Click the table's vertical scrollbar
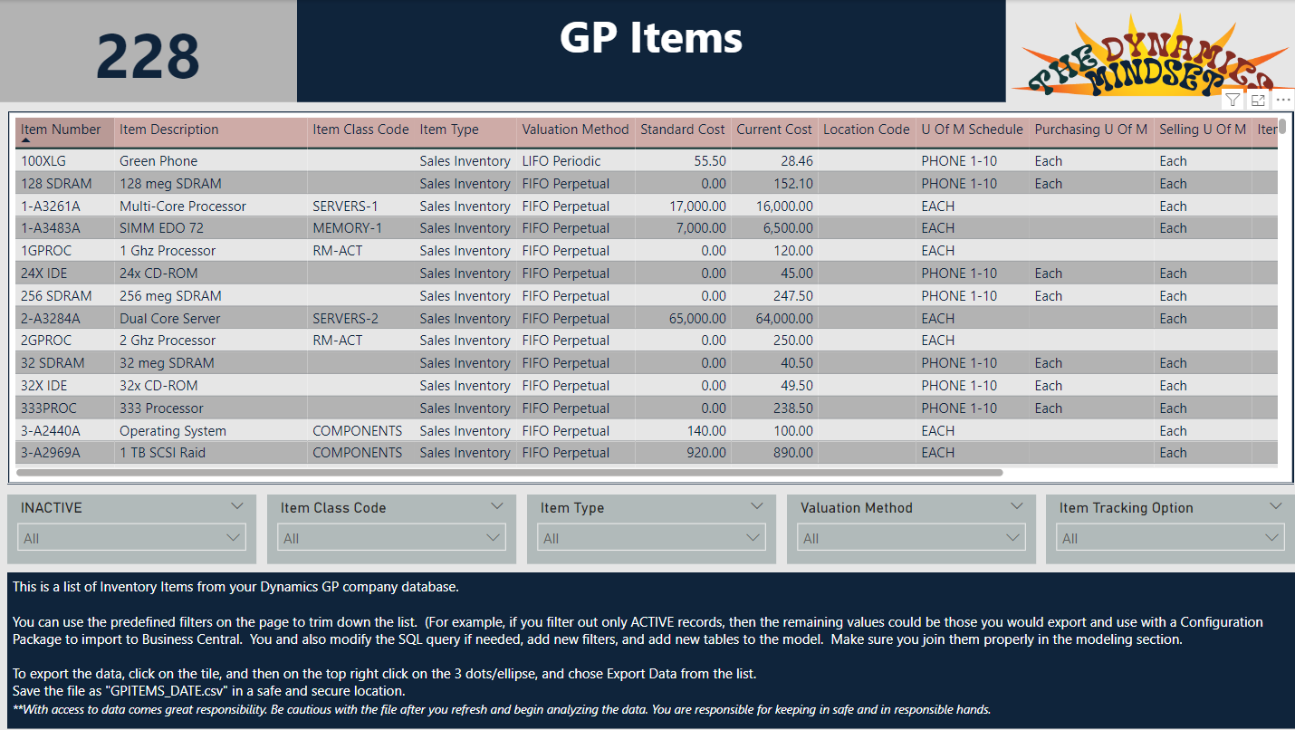This screenshot has width=1295, height=730. click(1282, 126)
